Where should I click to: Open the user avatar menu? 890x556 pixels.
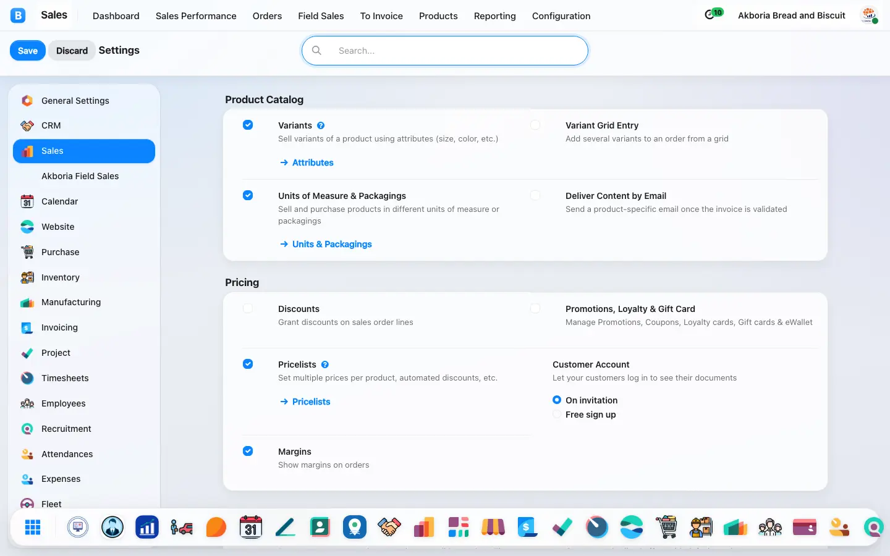pos(870,15)
